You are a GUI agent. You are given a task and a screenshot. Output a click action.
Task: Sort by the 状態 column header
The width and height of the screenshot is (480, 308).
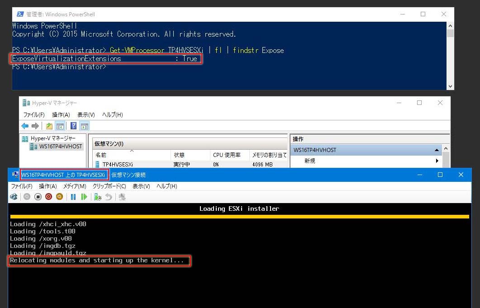(190, 155)
